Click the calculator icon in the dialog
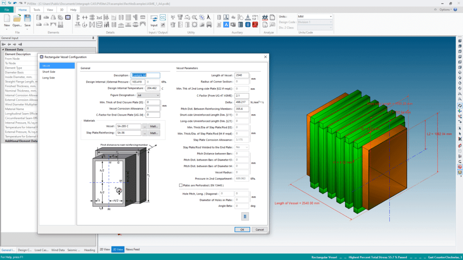The width and height of the screenshot is (463, 260). click(245, 217)
